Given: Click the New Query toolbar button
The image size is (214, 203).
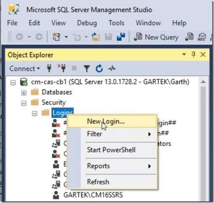Looking at the screenshot, I should [x=156, y=37].
